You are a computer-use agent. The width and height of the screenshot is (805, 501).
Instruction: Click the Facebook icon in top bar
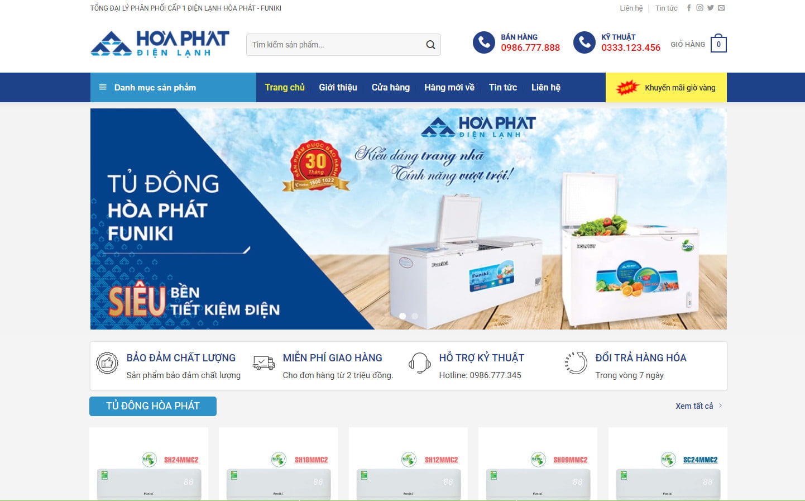[689, 8]
